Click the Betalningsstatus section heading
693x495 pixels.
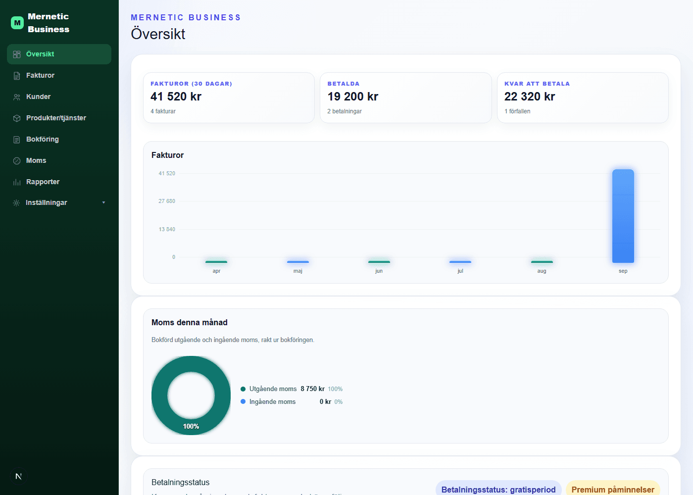pos(181,482)
